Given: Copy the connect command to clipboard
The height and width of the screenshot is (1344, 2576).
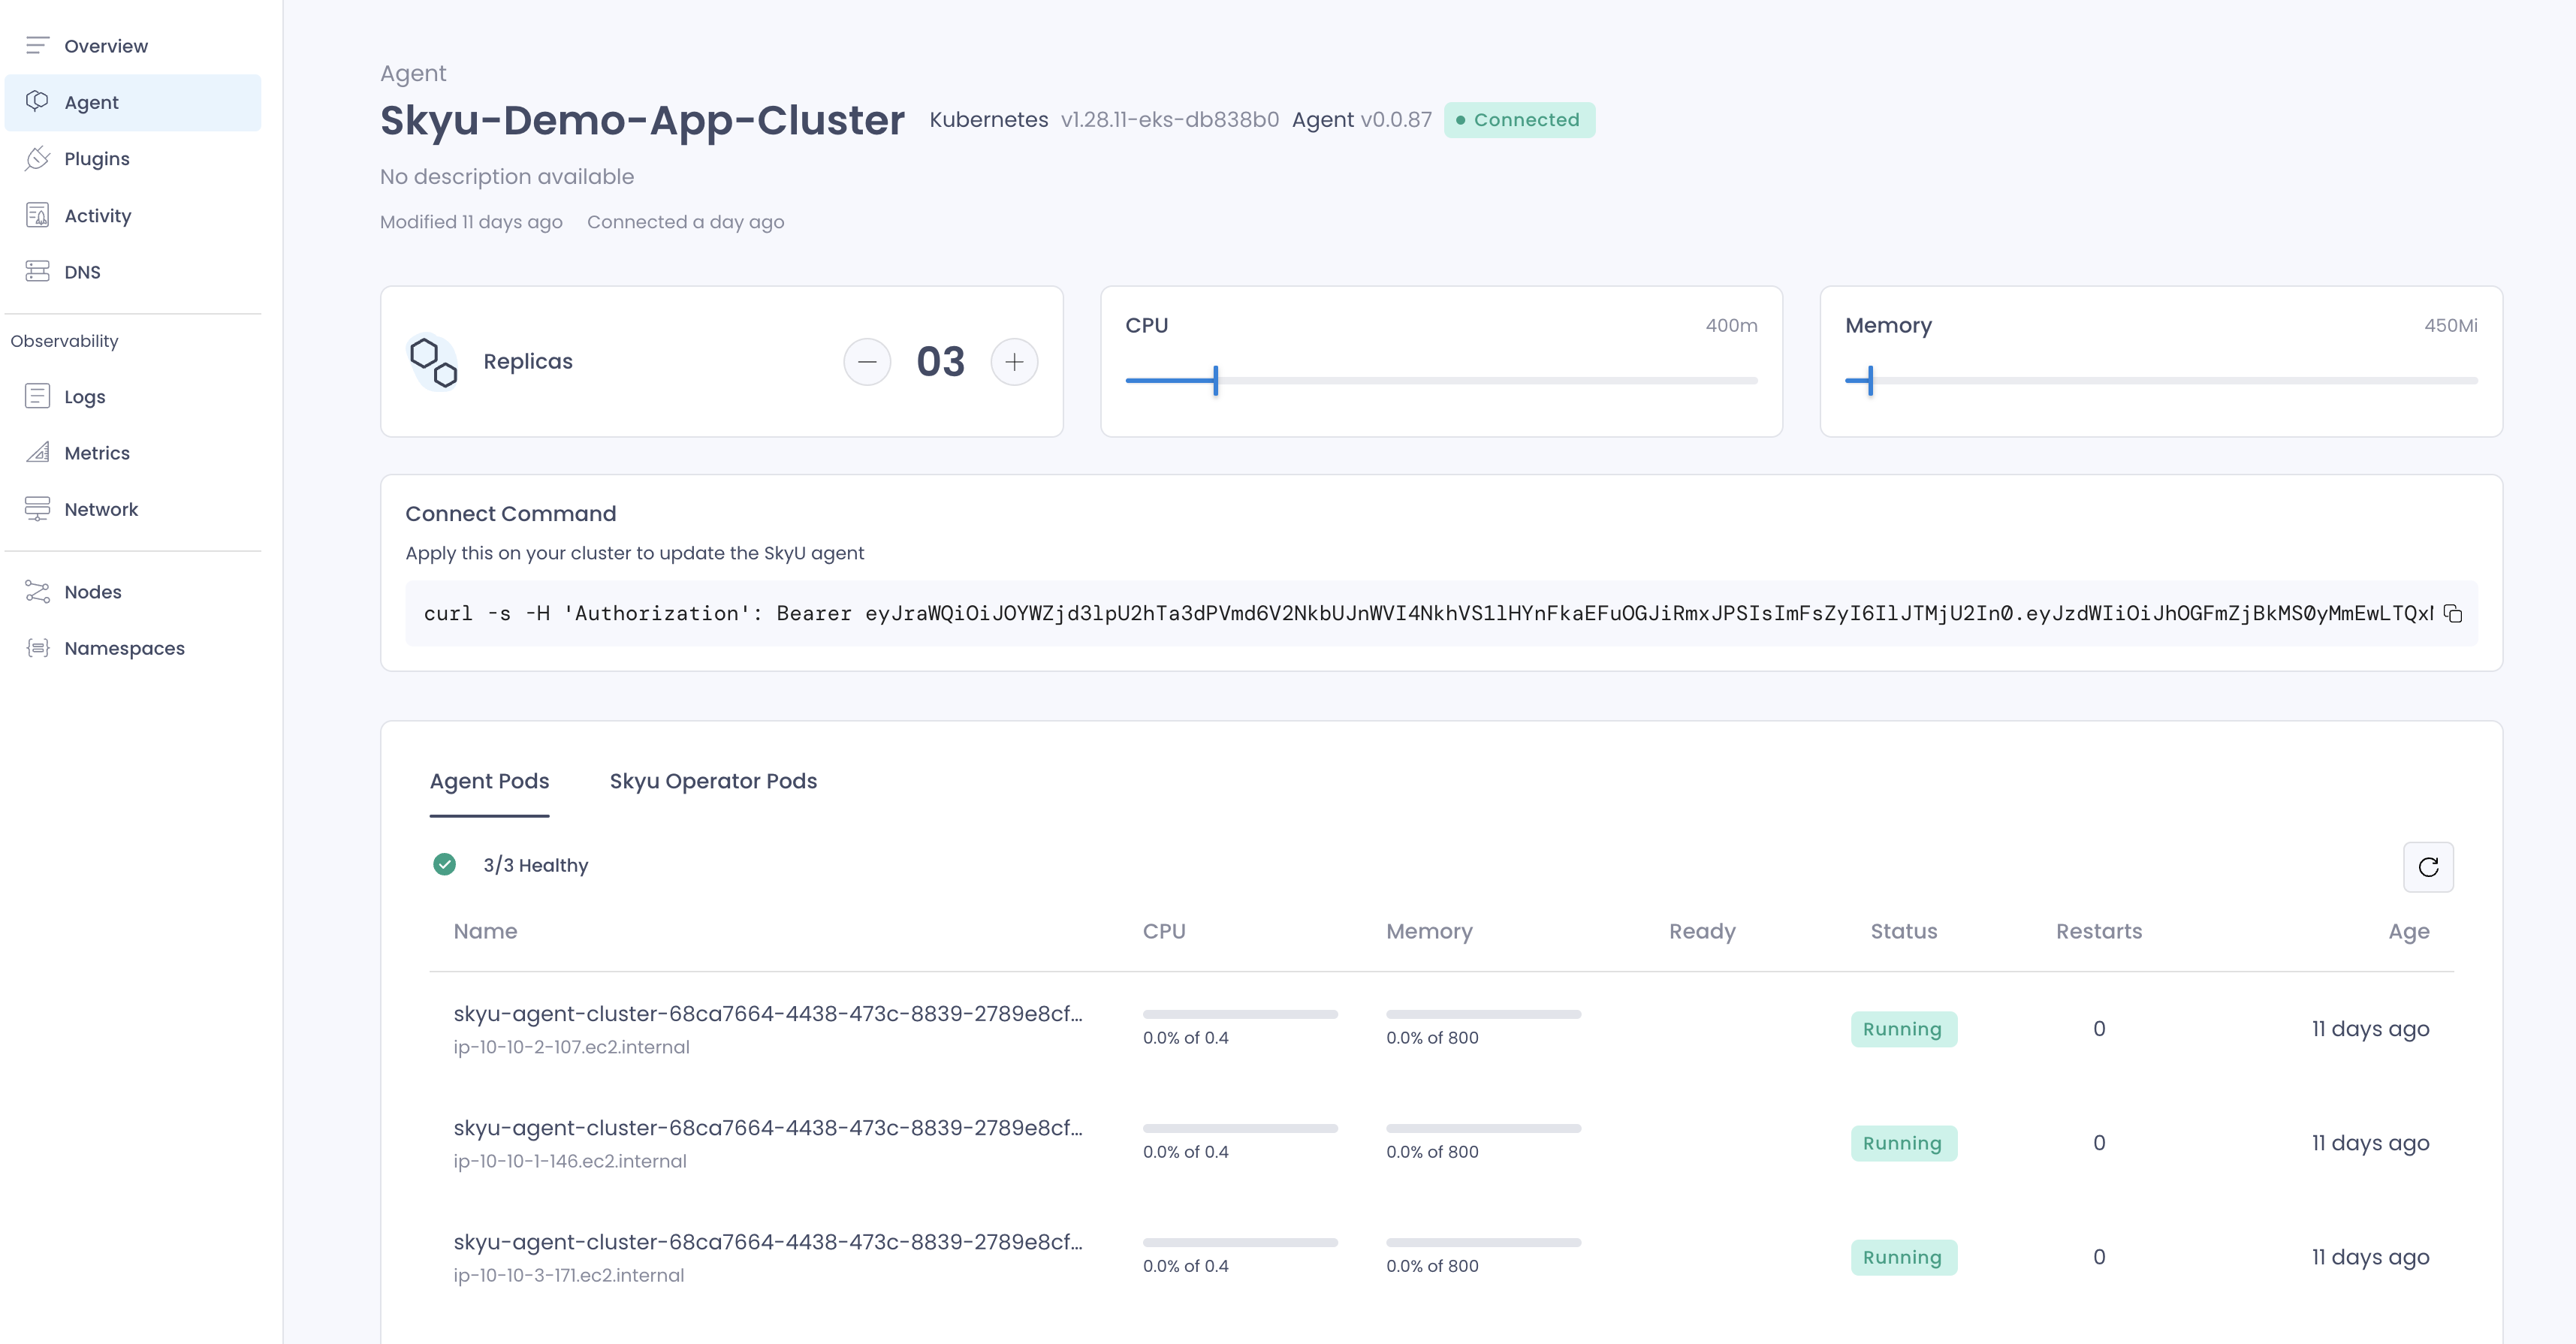Looking at the screenshot, I should click(x=2452, y=613).
